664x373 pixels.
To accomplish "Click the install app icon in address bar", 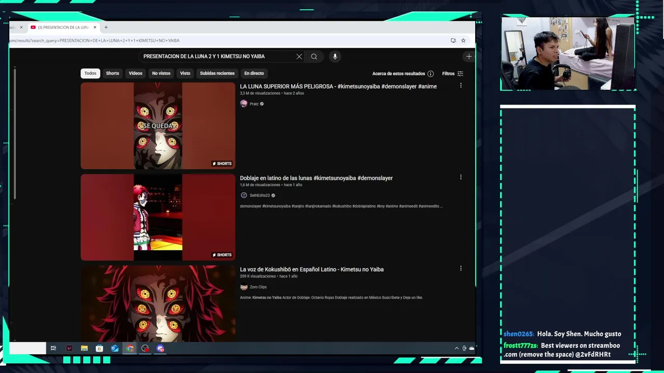I will coord(453,40).
